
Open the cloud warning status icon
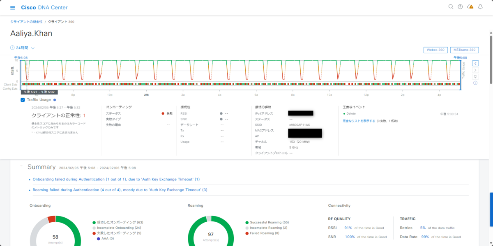(x=470, y=7)
